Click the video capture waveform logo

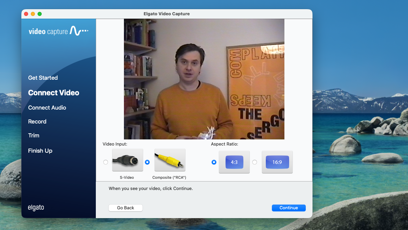tap(59, 31)
